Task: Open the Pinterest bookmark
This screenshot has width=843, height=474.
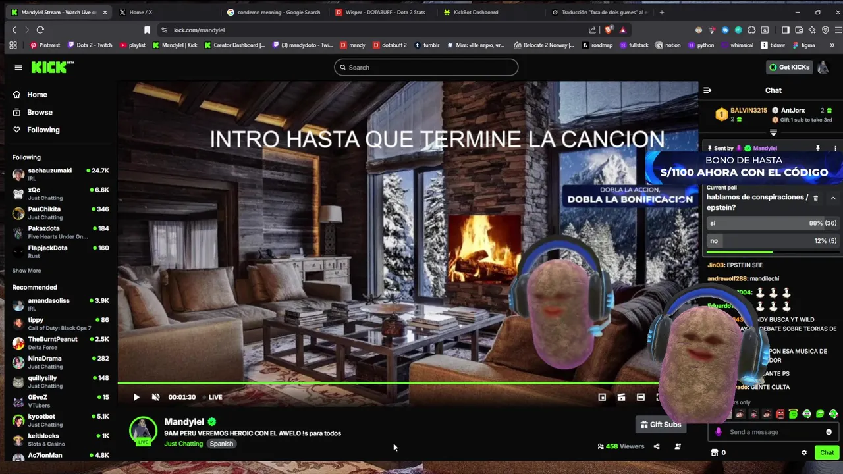Action: pos(45,45)
